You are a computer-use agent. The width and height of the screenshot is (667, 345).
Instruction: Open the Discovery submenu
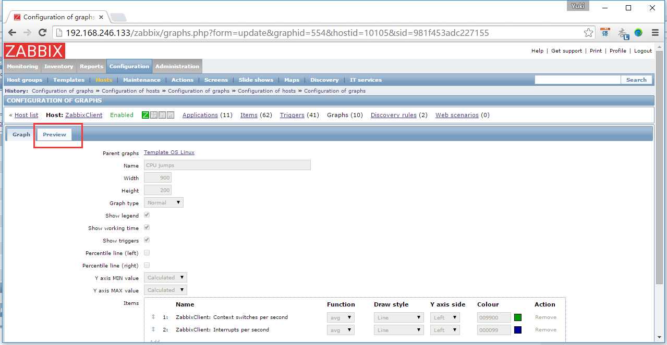[x=324, y=80]
